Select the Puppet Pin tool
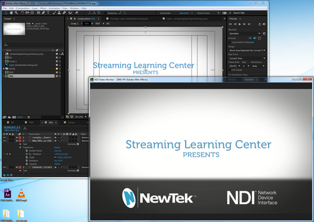This screenshot has width=314, height=222. (x=77, y=13)
